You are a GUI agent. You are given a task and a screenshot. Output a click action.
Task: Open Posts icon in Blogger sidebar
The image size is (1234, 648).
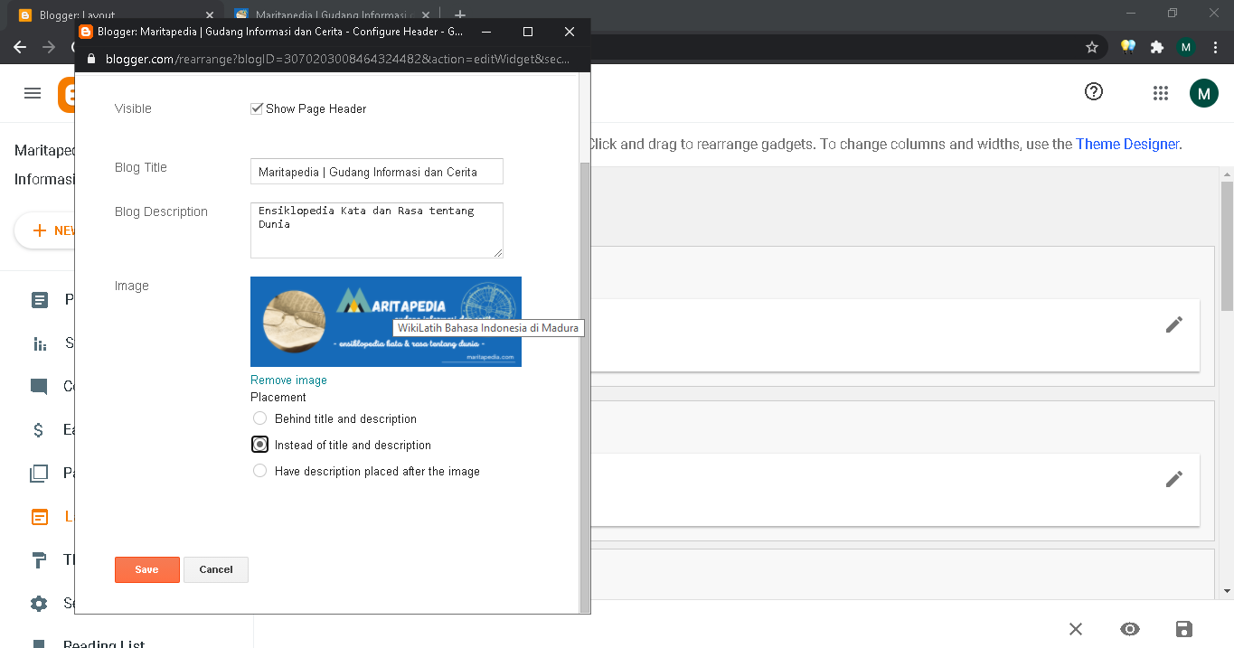click(x=40, y=300)
